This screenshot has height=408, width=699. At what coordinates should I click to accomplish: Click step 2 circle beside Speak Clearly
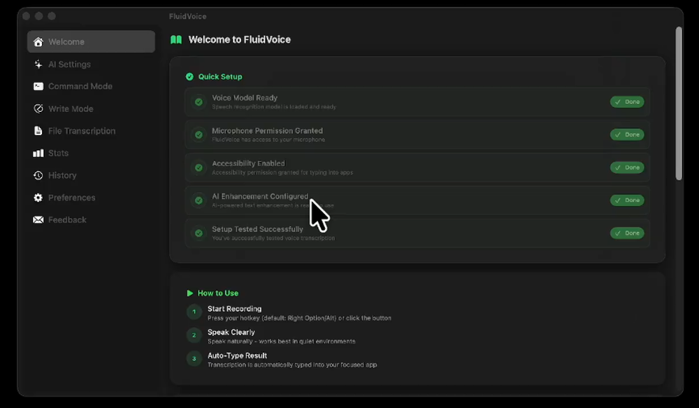[194, 335]
